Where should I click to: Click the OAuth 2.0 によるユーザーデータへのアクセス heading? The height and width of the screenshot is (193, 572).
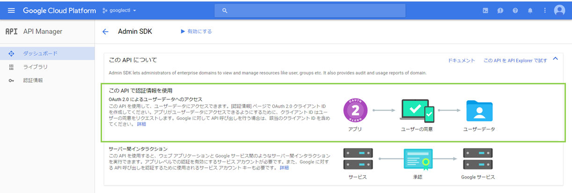pyautogui.click(x=155, y=99)
